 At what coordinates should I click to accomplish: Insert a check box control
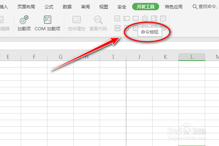coord(117,19)
